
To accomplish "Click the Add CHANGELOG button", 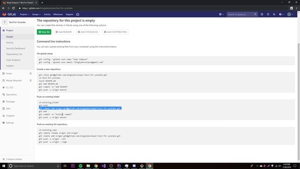I will [88, 32].
